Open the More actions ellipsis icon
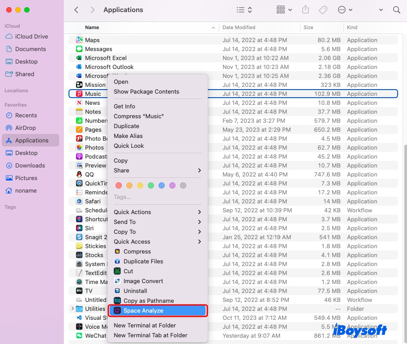 pos(342,9)
